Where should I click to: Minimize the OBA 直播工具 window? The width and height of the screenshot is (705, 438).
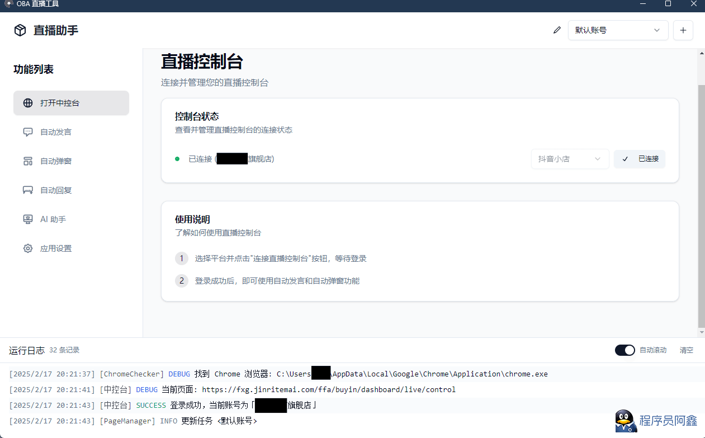[642, 3]
